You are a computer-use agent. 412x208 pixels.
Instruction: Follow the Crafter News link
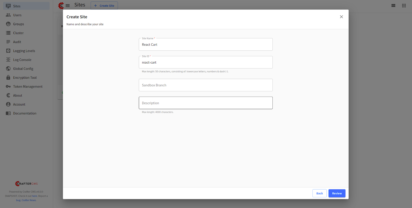coord(29,200)
